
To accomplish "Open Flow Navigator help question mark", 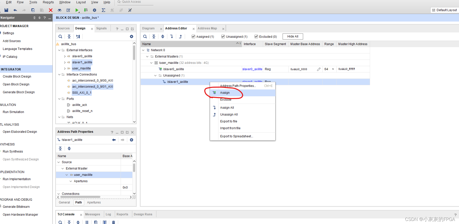I will click(x=45, y=18).
